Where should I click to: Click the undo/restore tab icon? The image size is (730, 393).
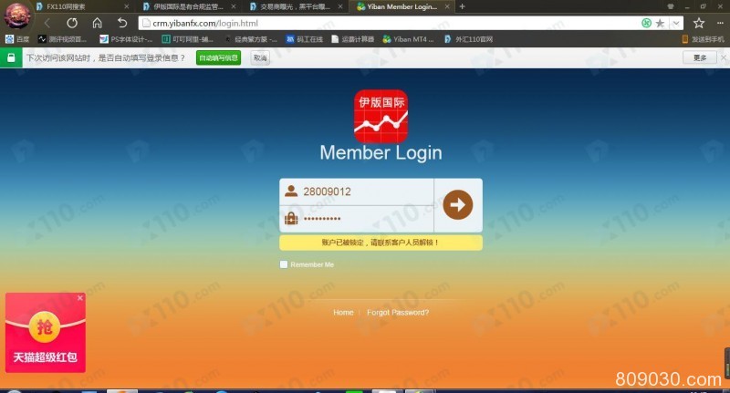pos(122,23)
